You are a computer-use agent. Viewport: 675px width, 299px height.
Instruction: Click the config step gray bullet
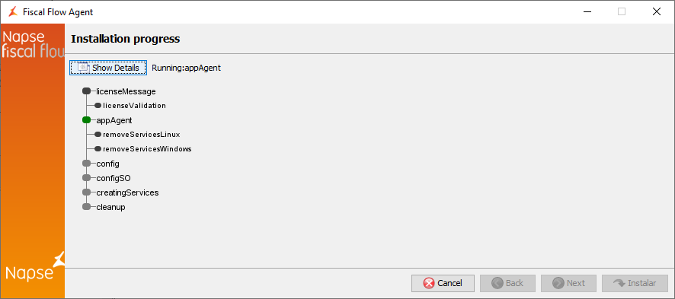[x=86, y=164]
